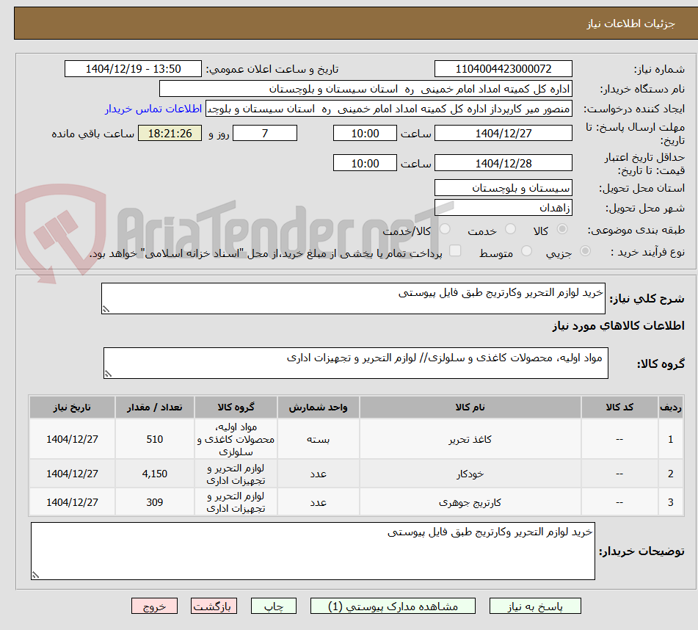Click the عدد unit cell in خودکار row
Screen dimensions: 698x630
coord(318,474)
